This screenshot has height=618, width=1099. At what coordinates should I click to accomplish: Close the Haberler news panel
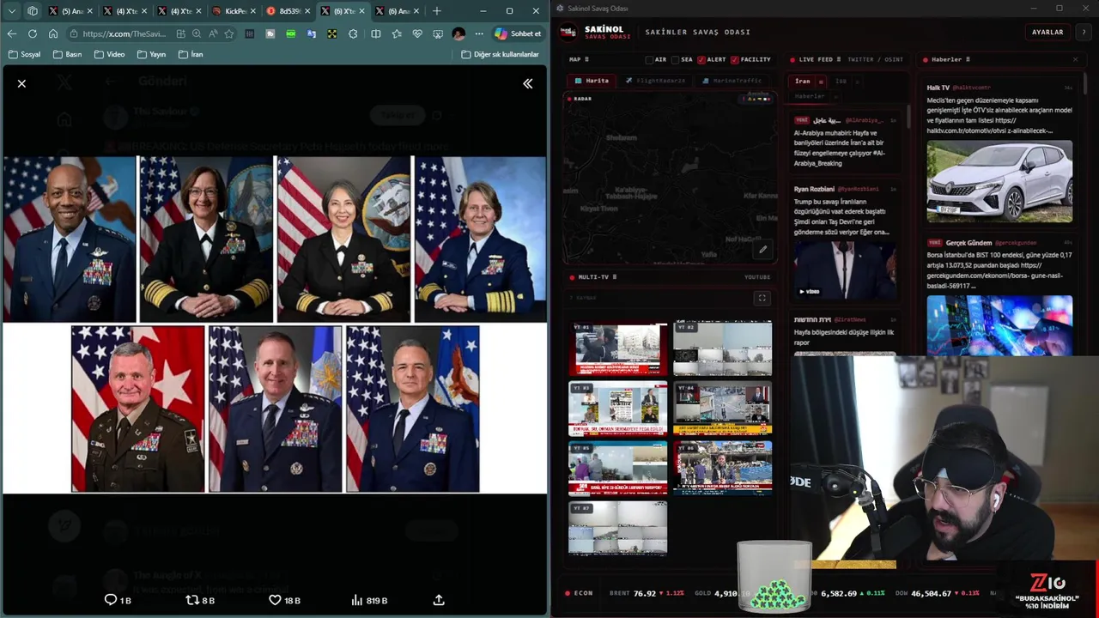1075,60
